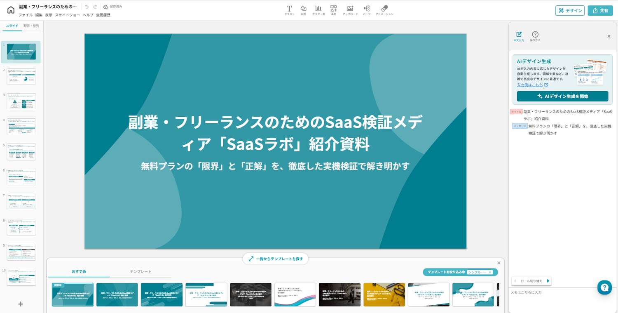Open the 入力例はこちら link

click(532, 85)
